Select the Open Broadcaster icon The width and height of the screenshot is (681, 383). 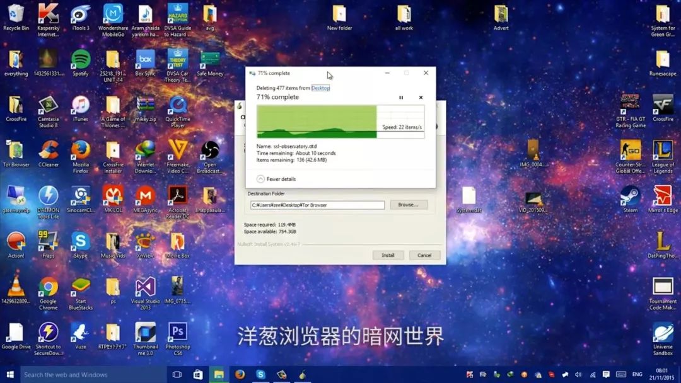pos(210,157)
